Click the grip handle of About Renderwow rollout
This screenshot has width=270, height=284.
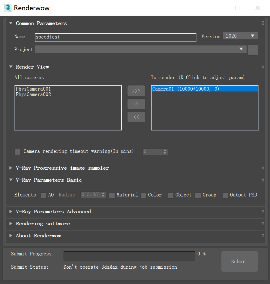click(262, 236)
